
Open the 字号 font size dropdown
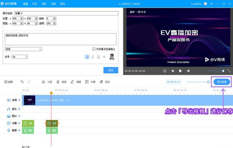20,57
